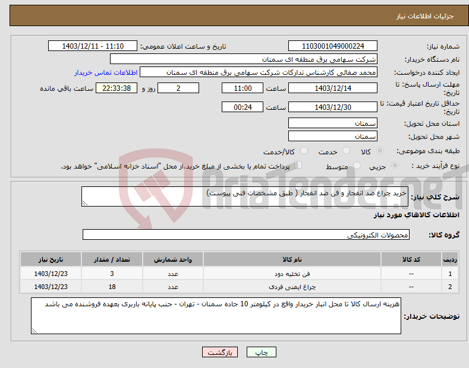The image size is (469, 368).
Task: Click the گروه کالا label
Action: 444,235
